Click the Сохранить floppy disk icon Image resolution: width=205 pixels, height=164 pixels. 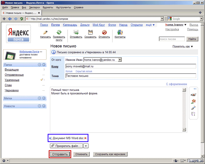(90, 32)
